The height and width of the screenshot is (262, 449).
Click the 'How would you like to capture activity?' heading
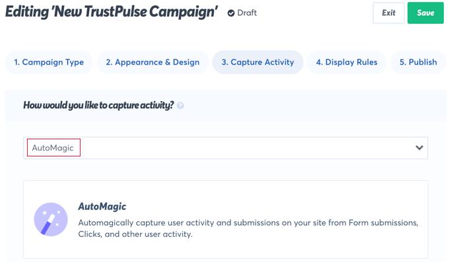tap(98, 106)
